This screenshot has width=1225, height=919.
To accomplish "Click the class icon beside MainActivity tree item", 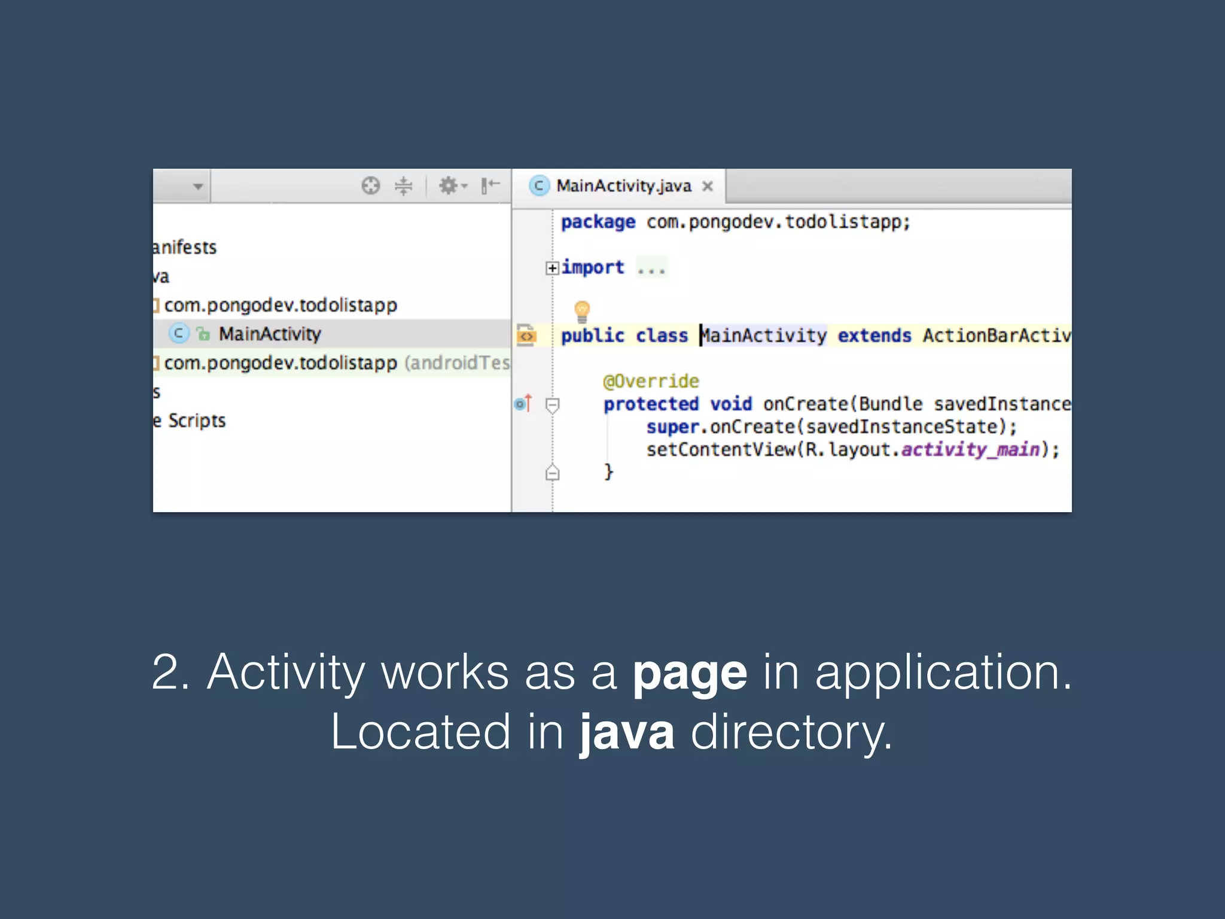I will (178, 333).
